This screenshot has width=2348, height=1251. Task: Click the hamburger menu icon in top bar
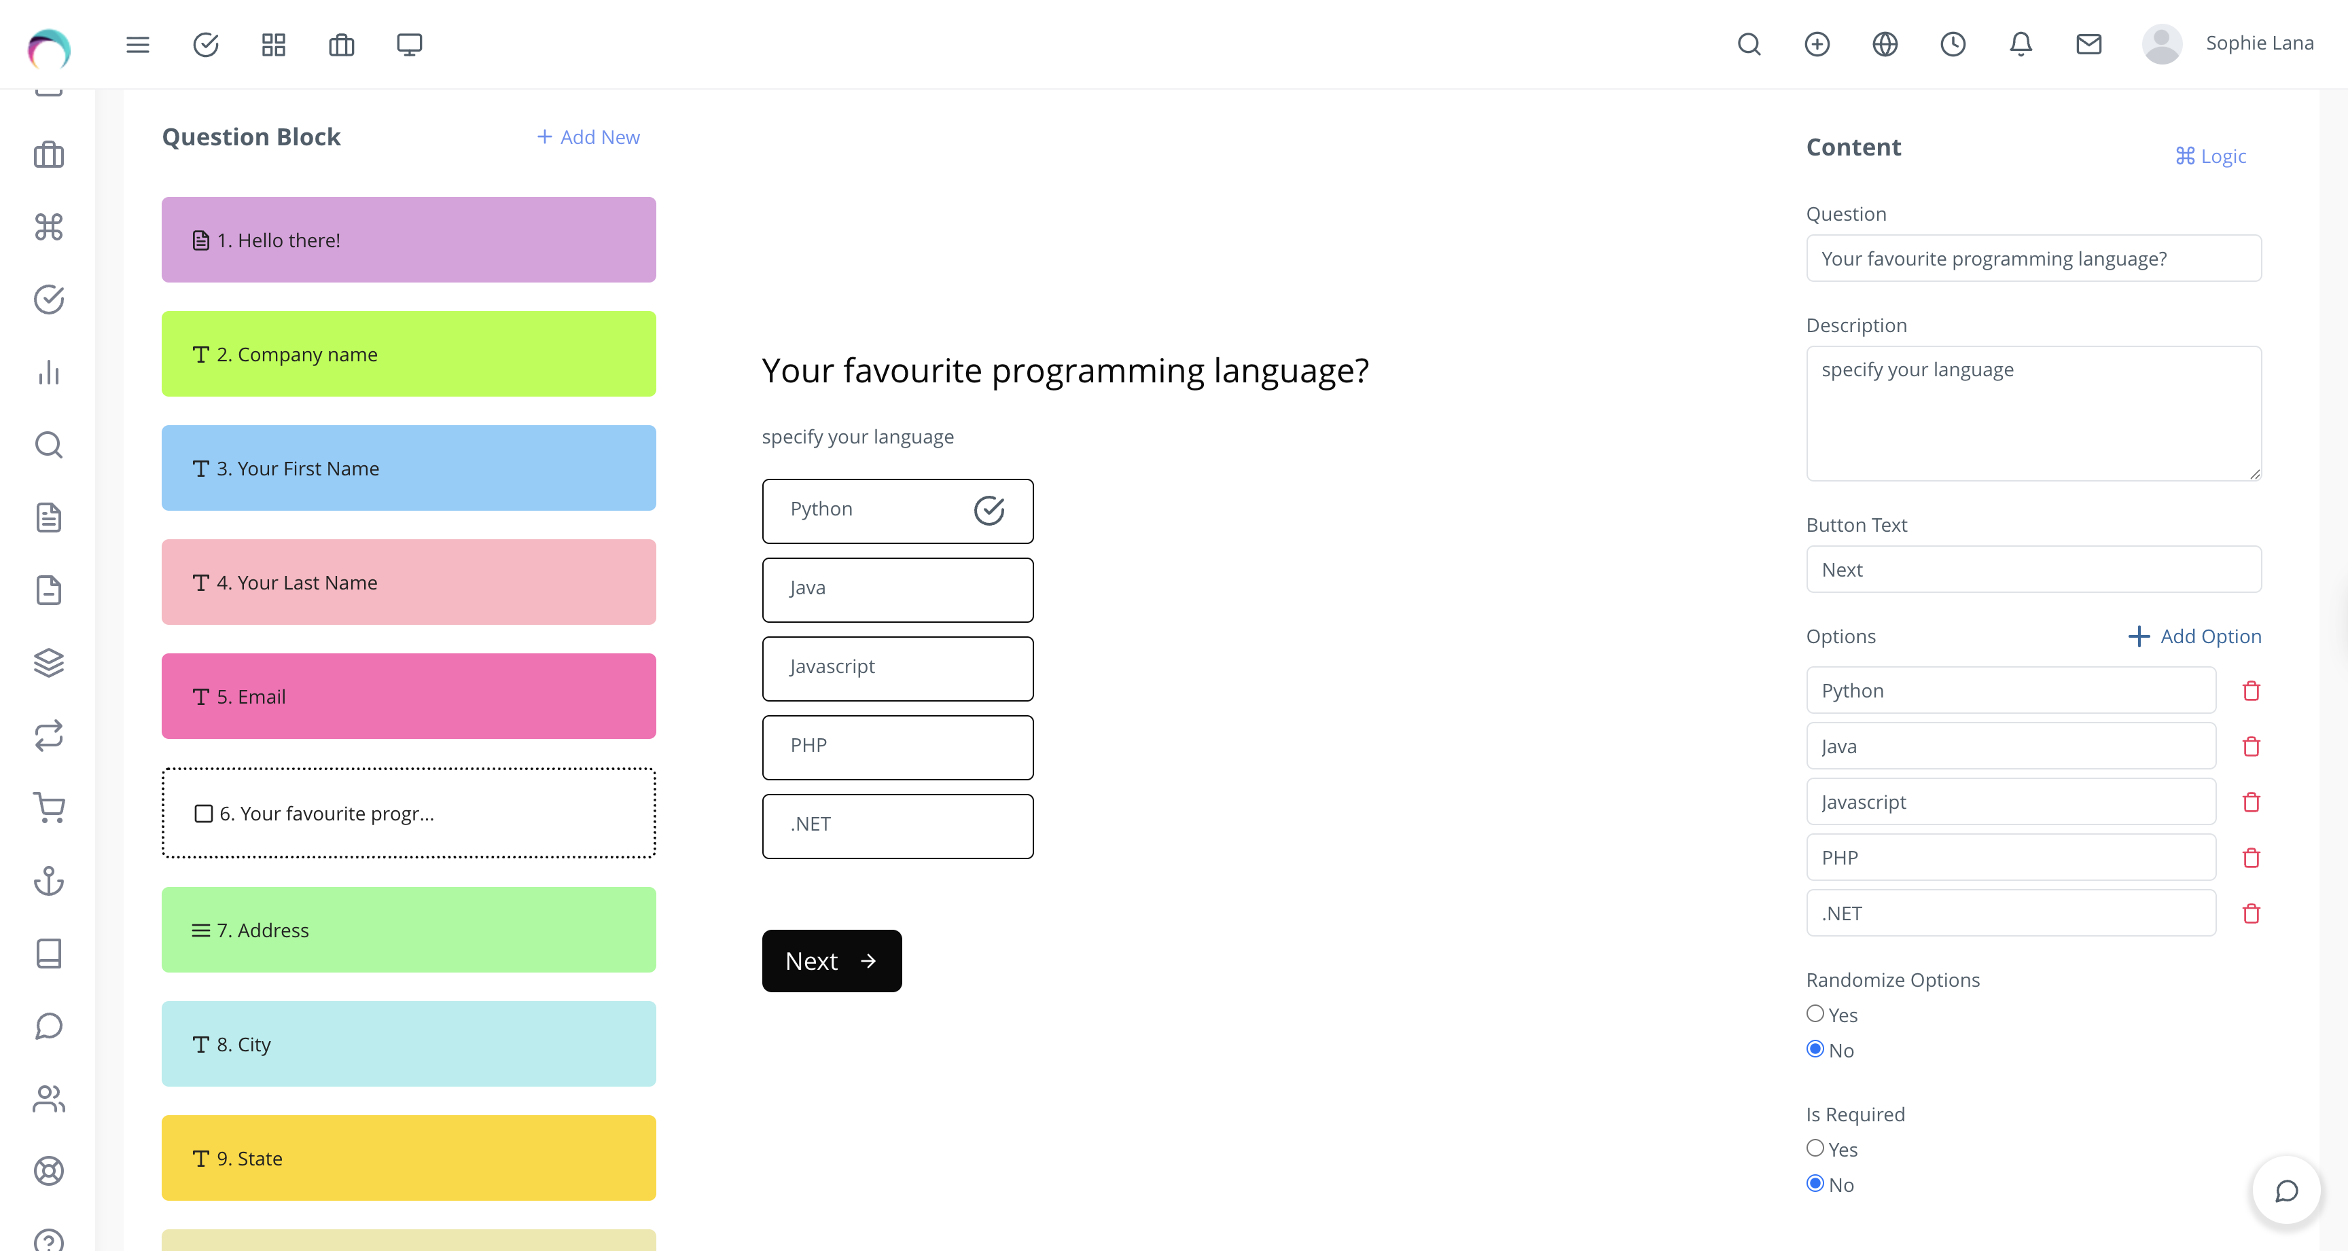[138, 43]
